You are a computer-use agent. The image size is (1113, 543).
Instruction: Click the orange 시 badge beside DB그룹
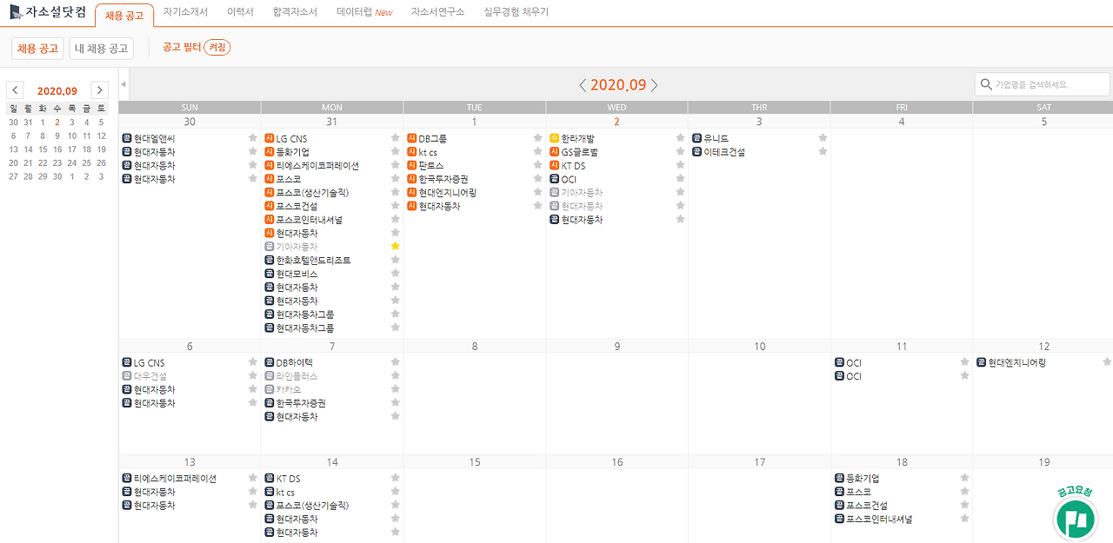coord(412,139)
